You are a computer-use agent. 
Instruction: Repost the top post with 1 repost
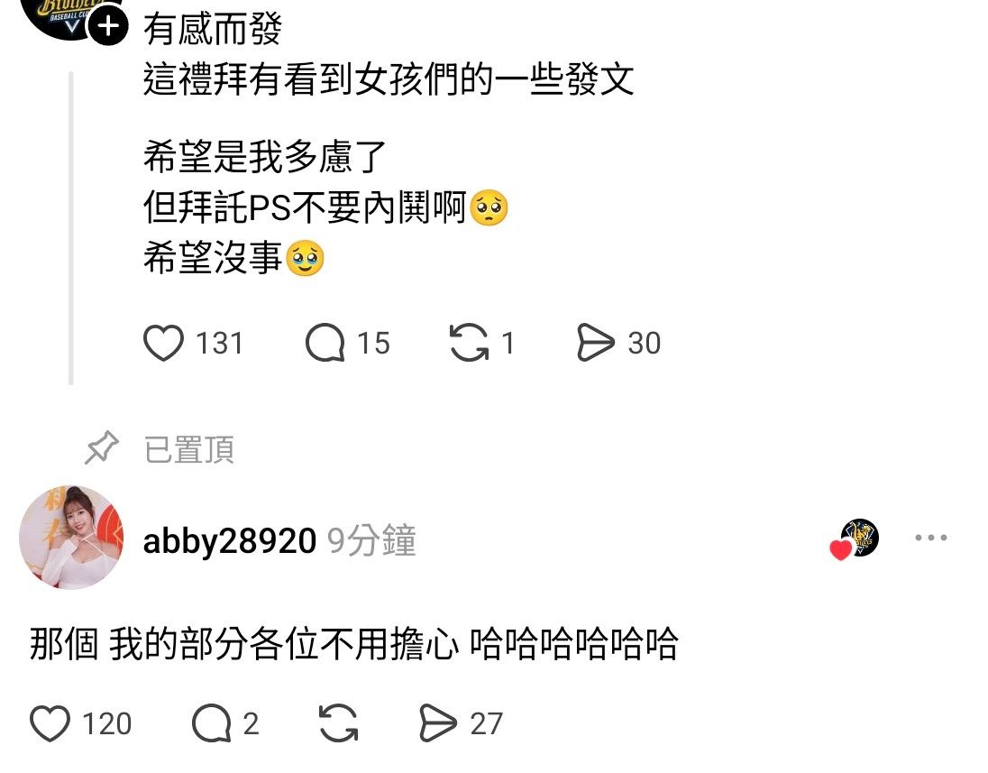(x=469, y=343)
